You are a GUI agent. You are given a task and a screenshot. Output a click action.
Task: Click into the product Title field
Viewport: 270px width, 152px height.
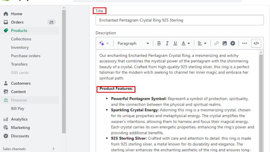(179, 20)
